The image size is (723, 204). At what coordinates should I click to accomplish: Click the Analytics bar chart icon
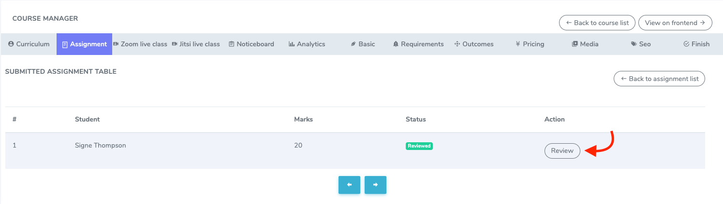292,44
